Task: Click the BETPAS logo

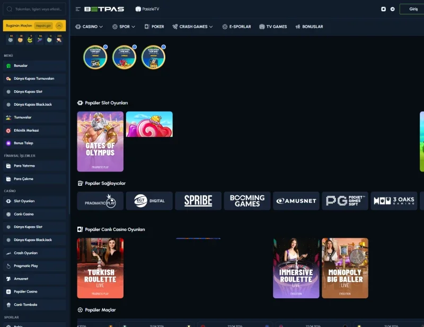Action: pyautogui.click(x=104, y=9)
